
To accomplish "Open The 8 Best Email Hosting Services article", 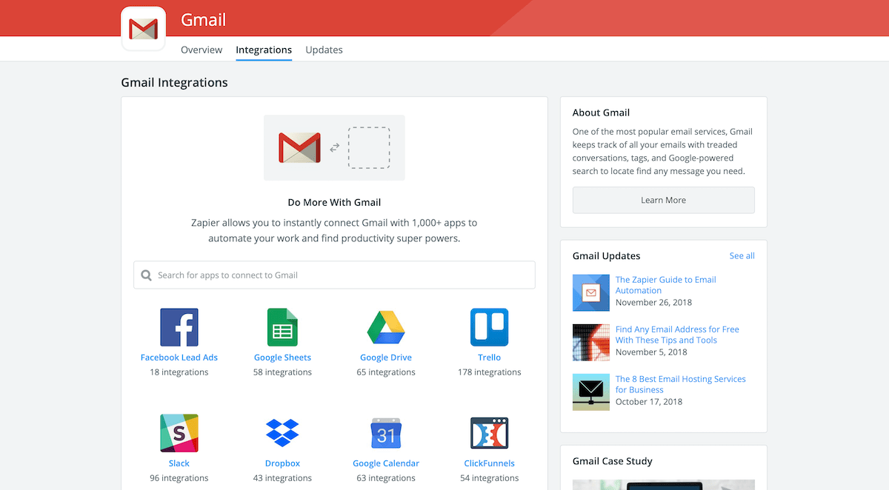I will [680, 384].
